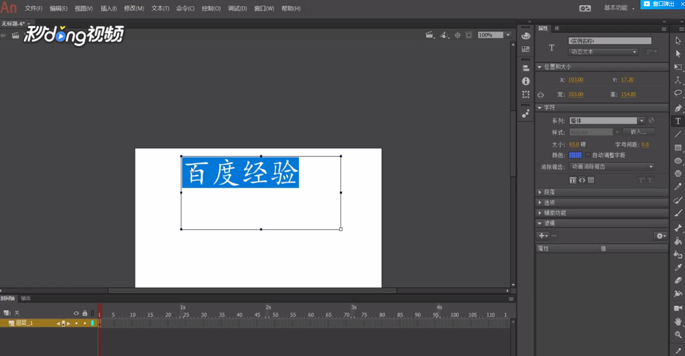The width and height of the screenshot is (685, 356).
Task: Open the anti-alias dropdown
Action: point(612,167)
